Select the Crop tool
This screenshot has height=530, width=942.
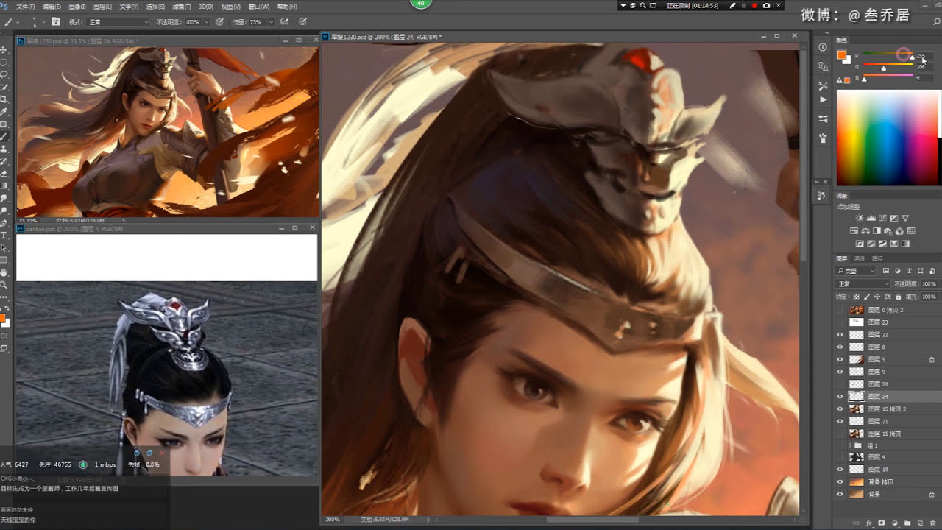point(4,99)
